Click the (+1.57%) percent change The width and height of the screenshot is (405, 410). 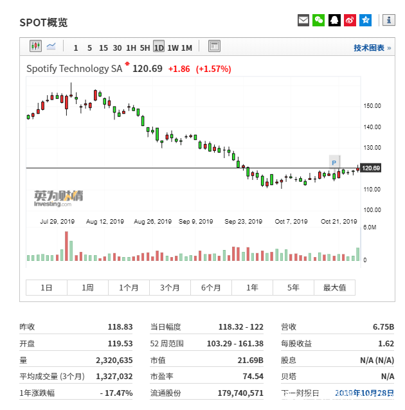coord(213,69)
